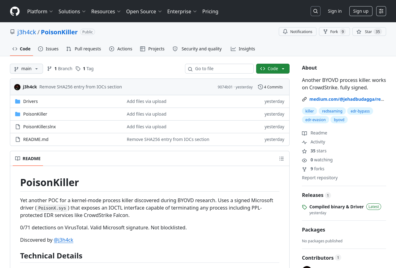This screenshot has width=396, height=268.
Task: Expand the main branch dropdown
Action: coord(26,69)
